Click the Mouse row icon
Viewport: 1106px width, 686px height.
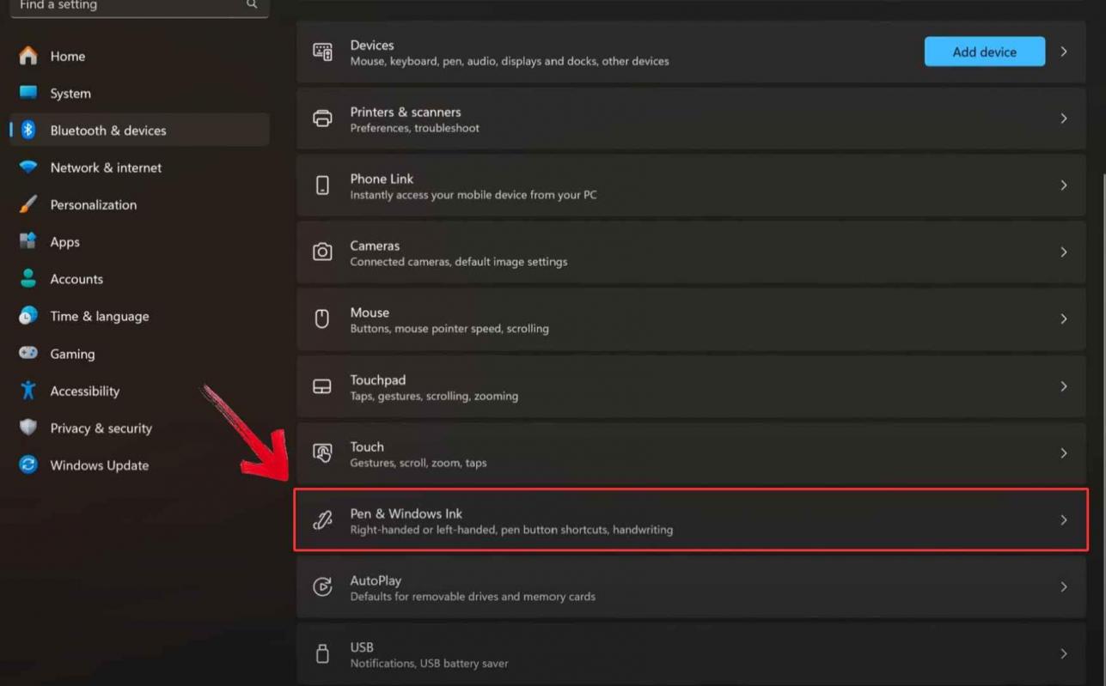322,319
